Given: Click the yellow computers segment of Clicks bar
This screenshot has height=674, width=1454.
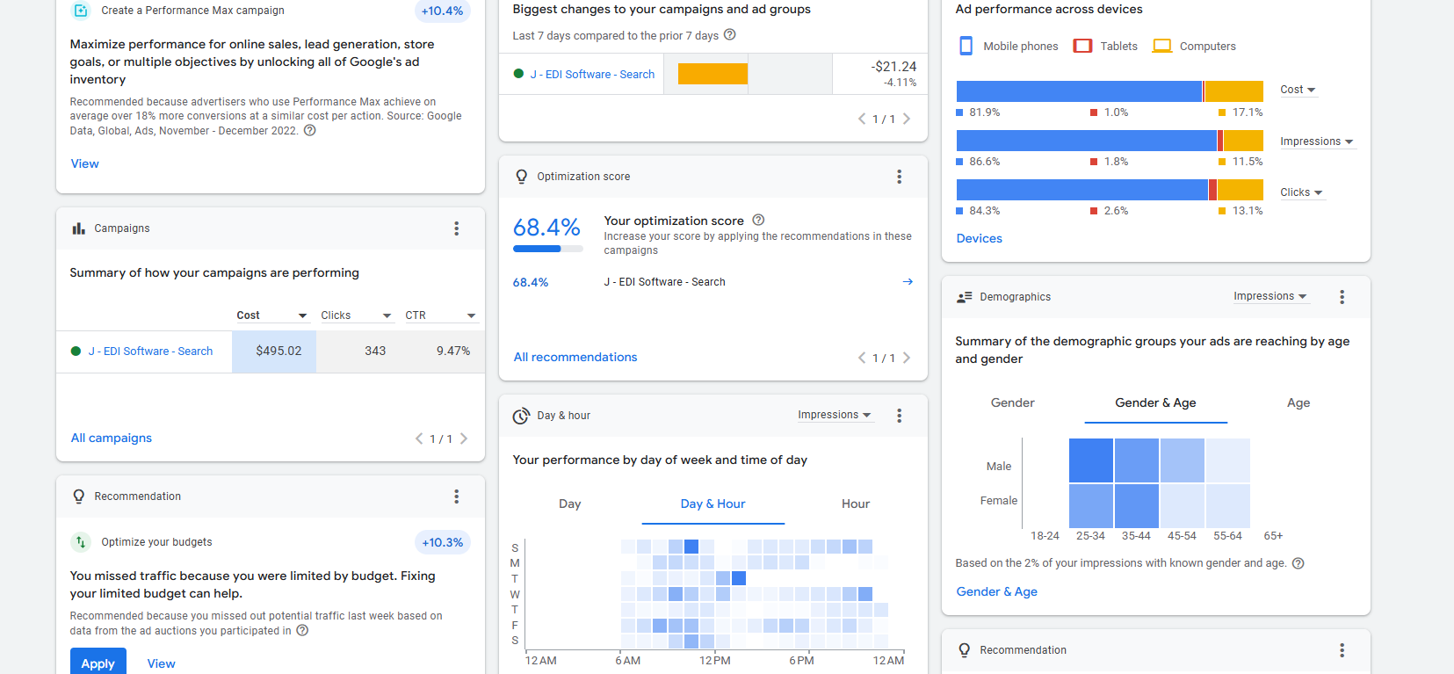Looking at the screenshot, I should [x=1240, y=190].
